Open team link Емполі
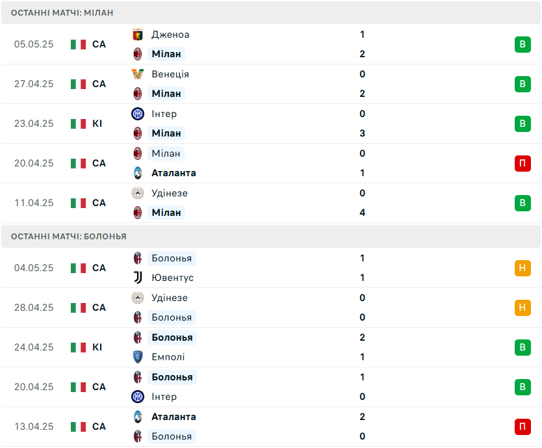542x448 pixels. coord(168,357)
